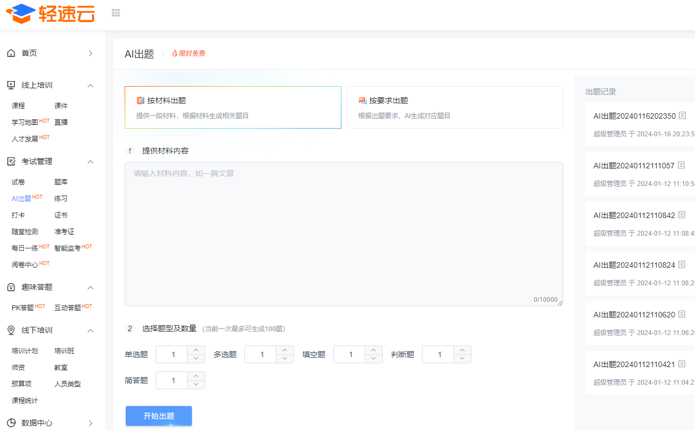This screenshot has width=695, height=430.
Task: Open detail icon for AI出题20240116202350
Action: click(682, 116)
